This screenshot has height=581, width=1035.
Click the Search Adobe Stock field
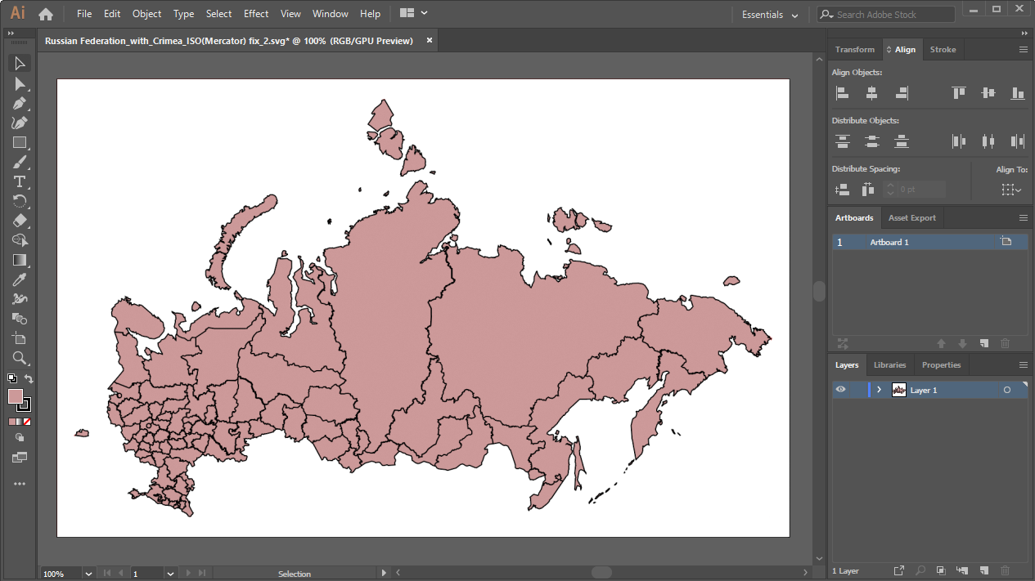pos(891,15)
